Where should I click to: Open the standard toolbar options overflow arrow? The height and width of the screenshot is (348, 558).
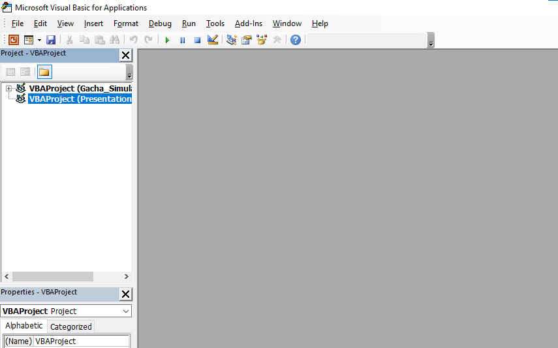click(x=431, y=40)
